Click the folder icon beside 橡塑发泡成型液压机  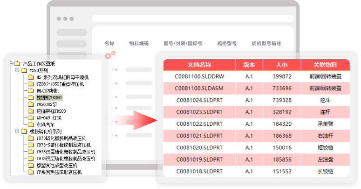(31, 165)
